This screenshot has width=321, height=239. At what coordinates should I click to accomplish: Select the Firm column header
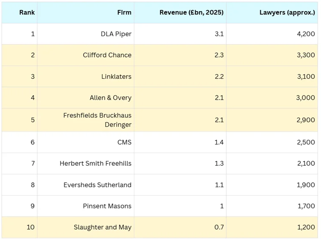(124, 12)
